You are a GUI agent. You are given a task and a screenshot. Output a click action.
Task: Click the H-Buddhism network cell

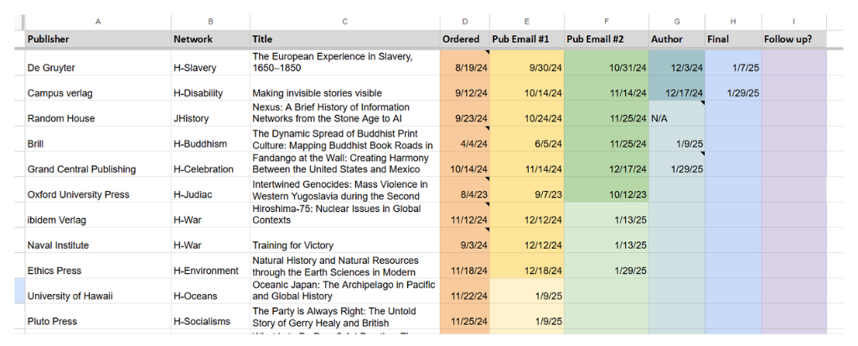(x=210, y=139)
